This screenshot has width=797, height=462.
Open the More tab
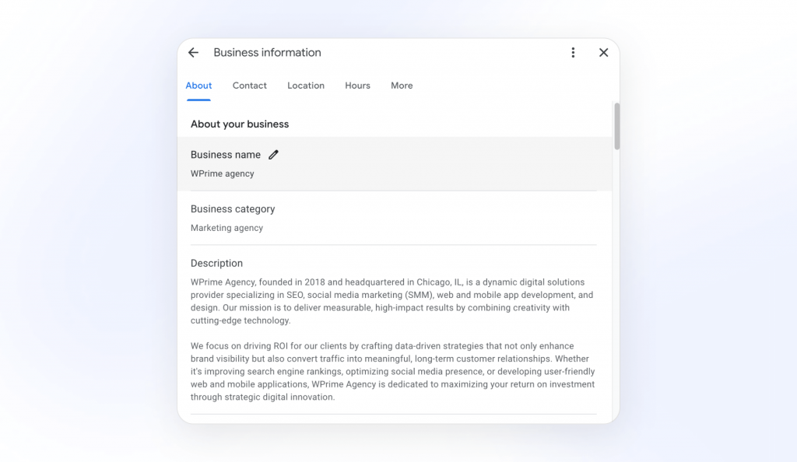(402, 86)
